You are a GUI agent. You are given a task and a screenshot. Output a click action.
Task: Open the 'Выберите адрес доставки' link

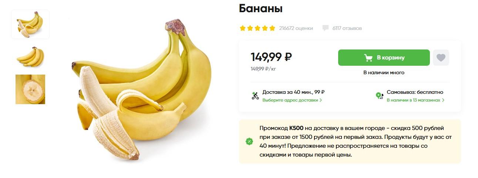click(290, 100)
